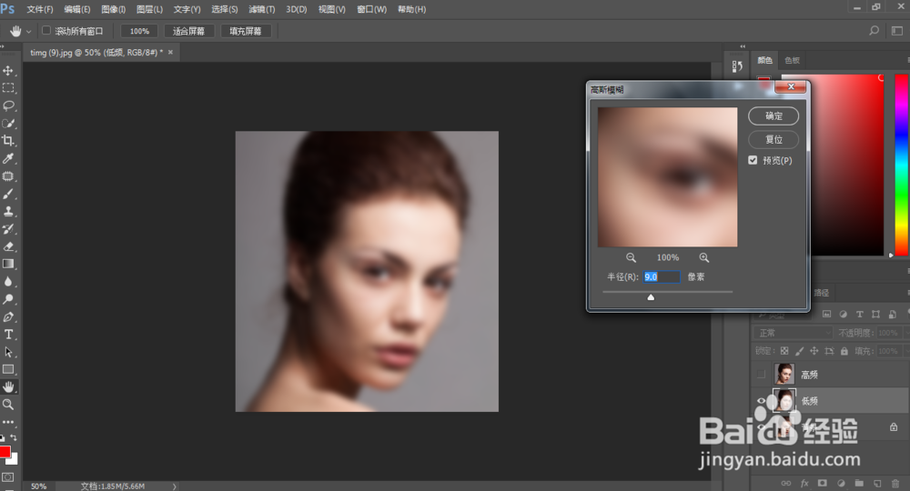This screenshot has width=910, height=491.
Task: Toggle lock all padlock icon
Action: point(844,351)
